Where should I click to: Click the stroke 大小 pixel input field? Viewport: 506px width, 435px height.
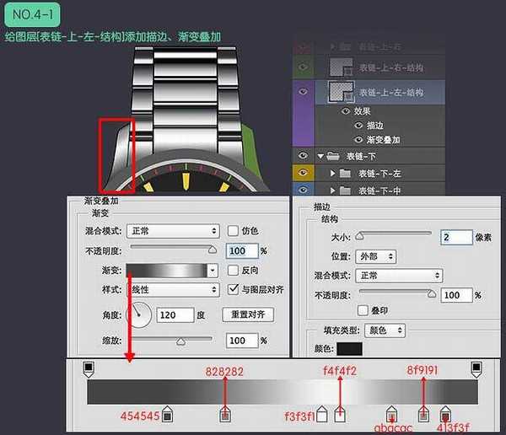[x=456, y=238]
